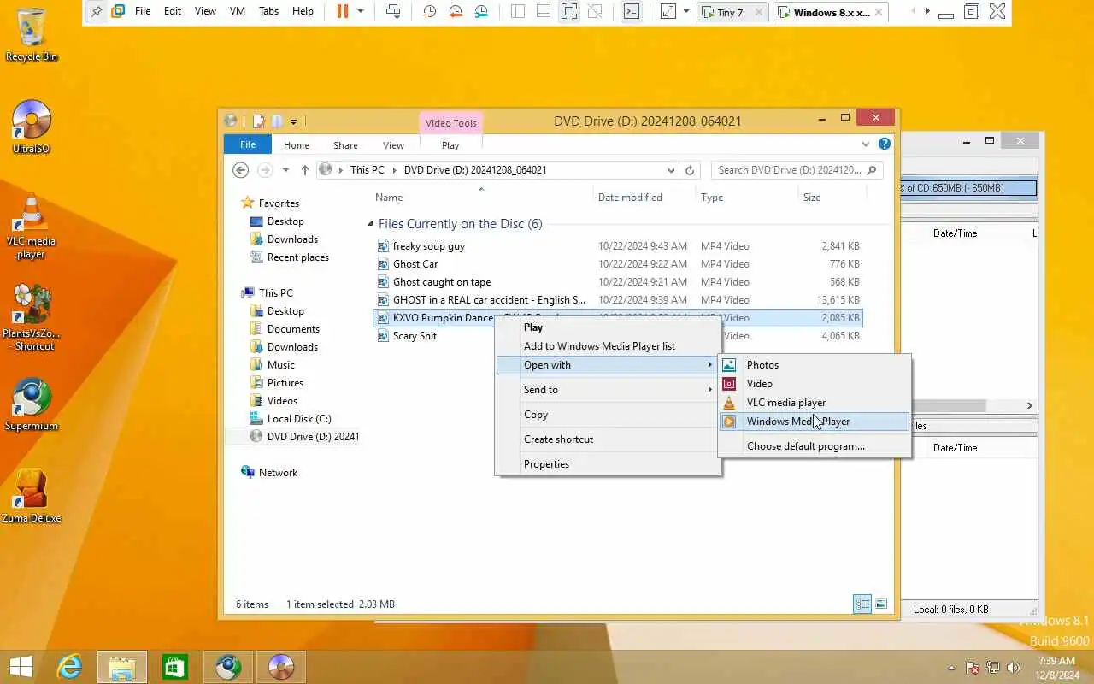Select Add to Windows Media Player list

(x=609, y=346)
